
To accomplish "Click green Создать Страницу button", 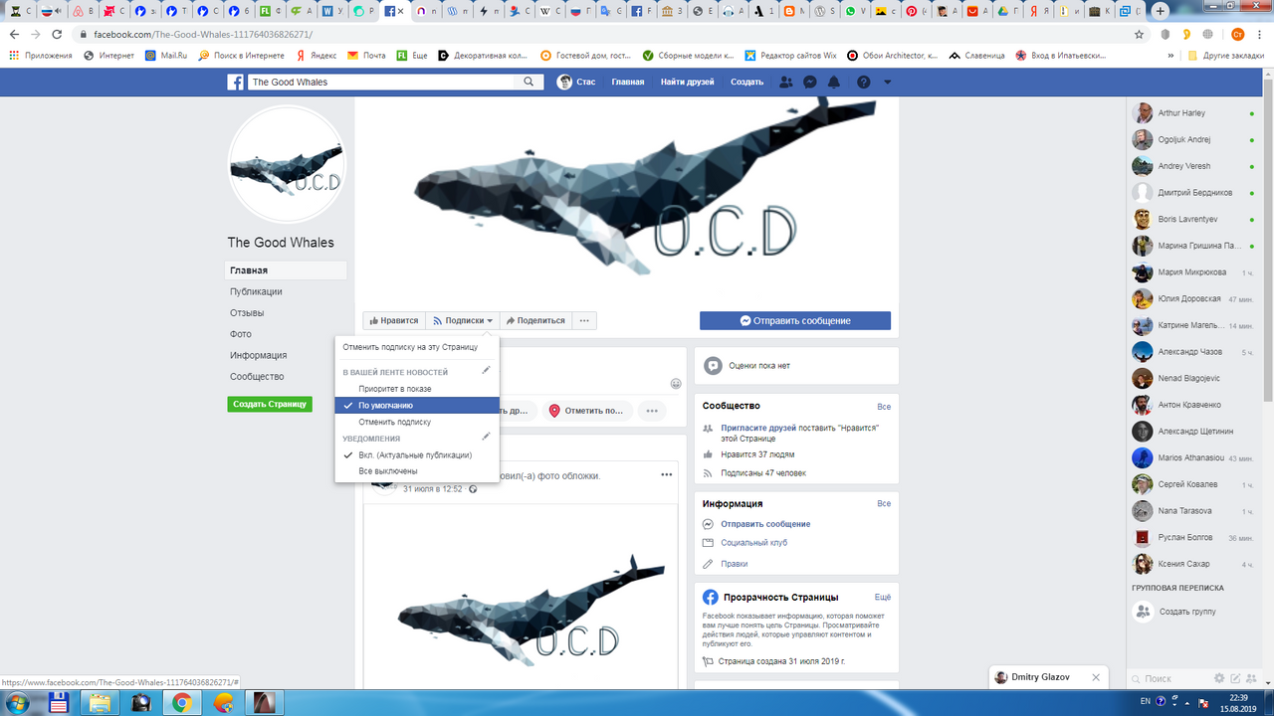I will tap(269, 405).
